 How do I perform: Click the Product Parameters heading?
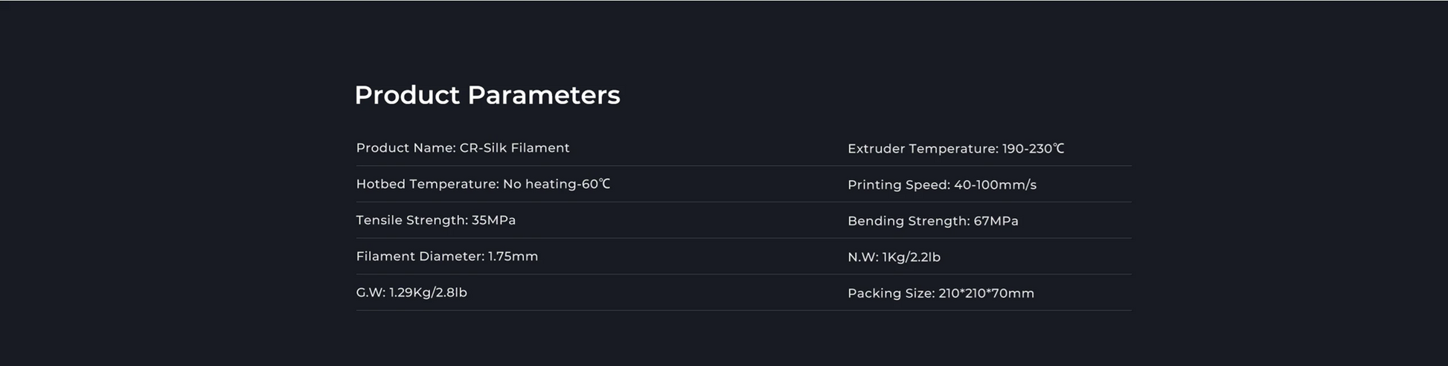click(487, 95)
